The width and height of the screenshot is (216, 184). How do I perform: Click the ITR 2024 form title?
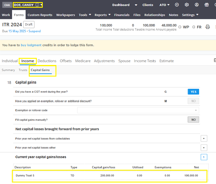12,25
